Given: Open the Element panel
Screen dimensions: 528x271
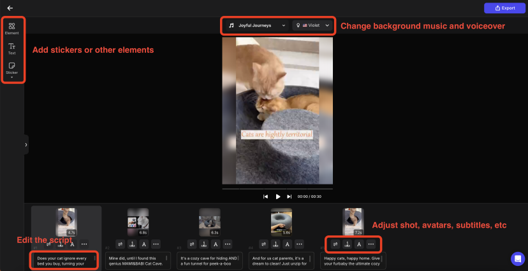Looking at the screenshot, I should coord(11,28).
